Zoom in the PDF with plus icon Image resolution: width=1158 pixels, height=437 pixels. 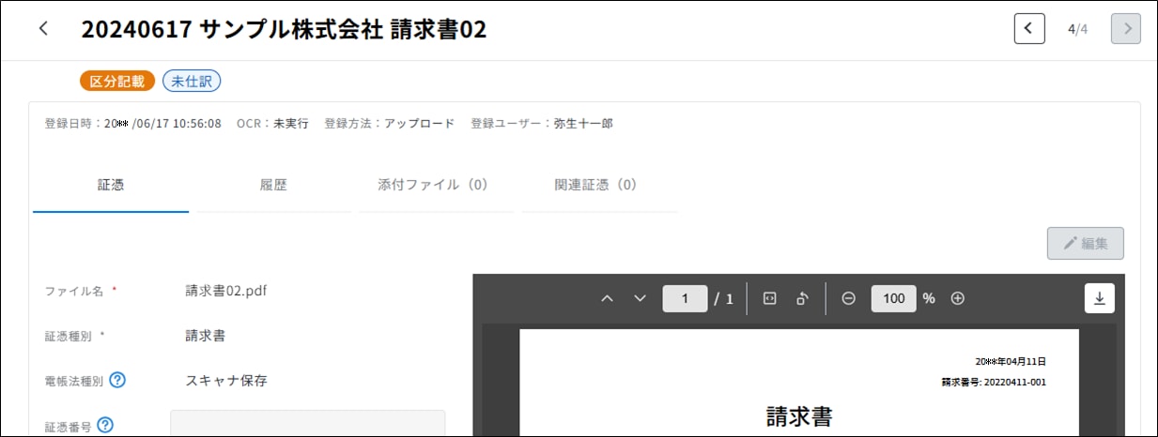click(958, 298)
